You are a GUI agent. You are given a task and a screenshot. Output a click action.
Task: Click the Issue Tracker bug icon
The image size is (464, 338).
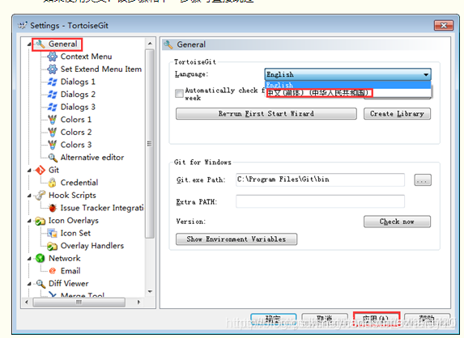tap(53, 208)
